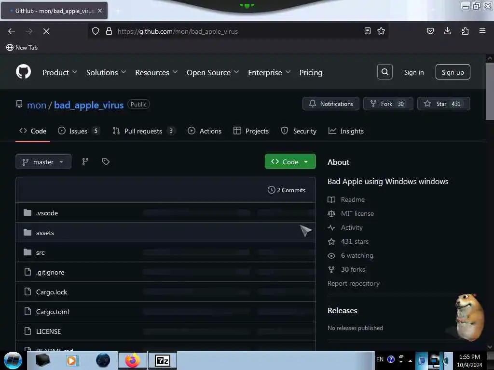
Task: Open the media player taskbar icon
Action: 71,360
